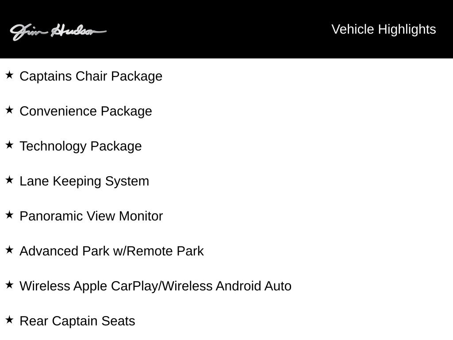
Task: Click the Jim Hudson signature logo
Action: pos(58,31)
